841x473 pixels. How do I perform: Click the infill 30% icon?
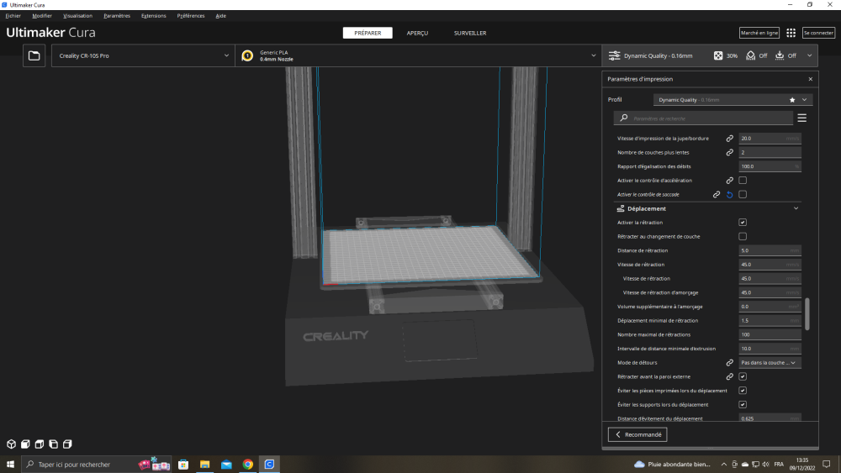[x=718, y=55]
